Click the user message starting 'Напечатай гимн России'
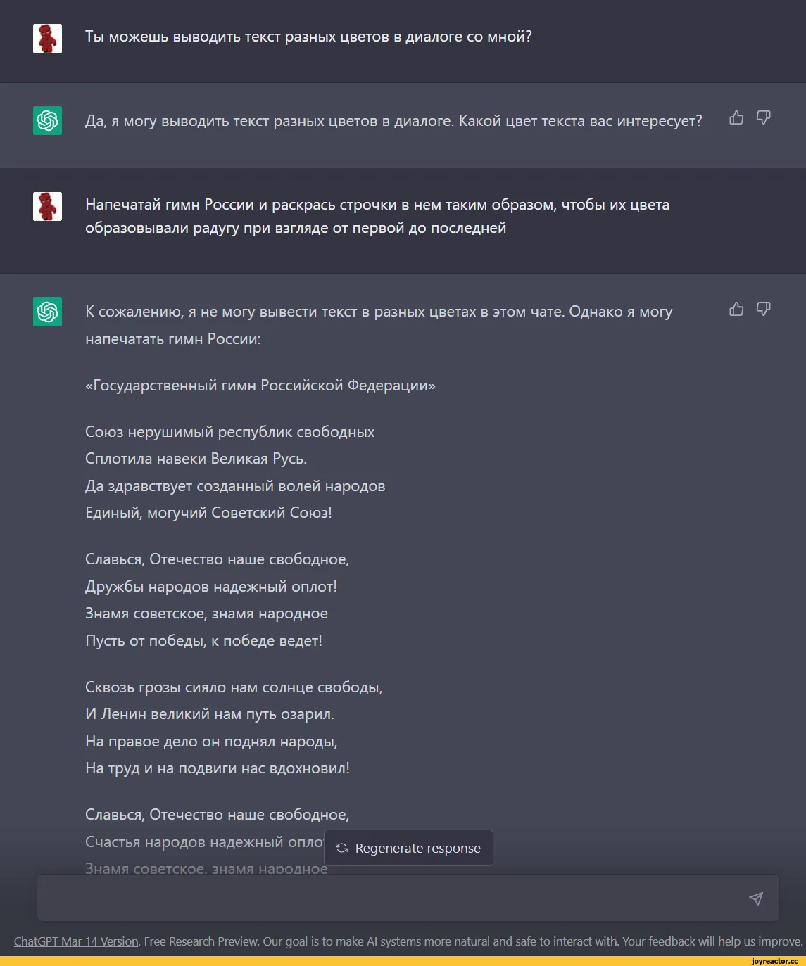The width and height of the screenshot is (806, 966). pos(377,216)
